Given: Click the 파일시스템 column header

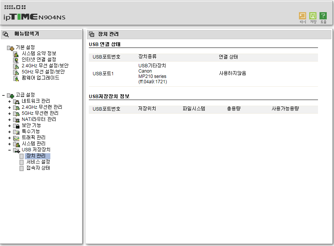Looking at the screenshot, I should click(194, 109).
